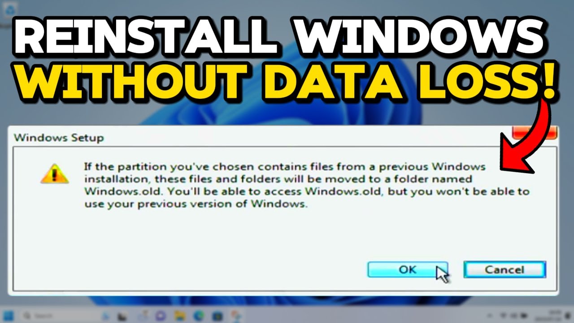Open the purple Chat icon on the taskbar
This screenshot has height=323, width=574.
[x=161, y=316]
